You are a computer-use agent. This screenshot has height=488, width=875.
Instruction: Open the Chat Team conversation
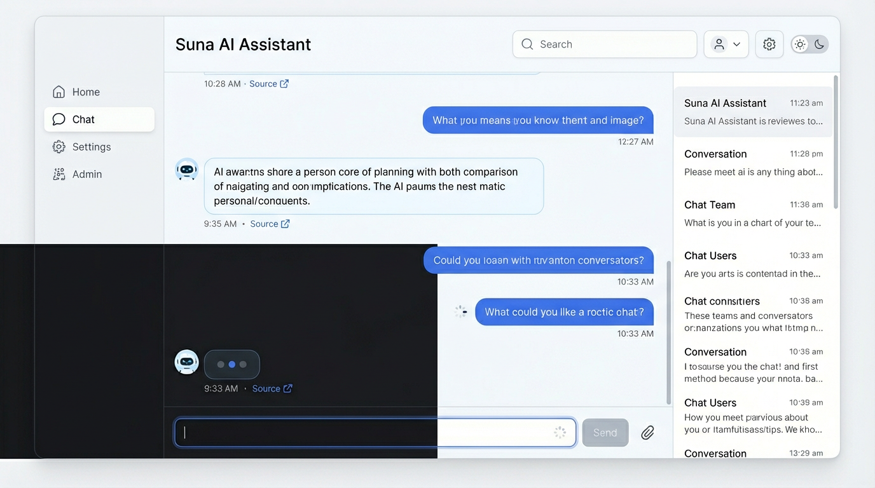point(753,213)
